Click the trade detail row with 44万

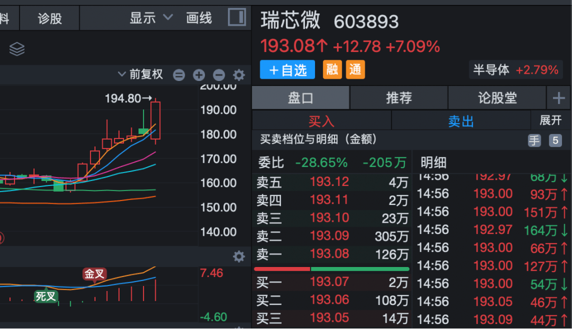point(492,320)
